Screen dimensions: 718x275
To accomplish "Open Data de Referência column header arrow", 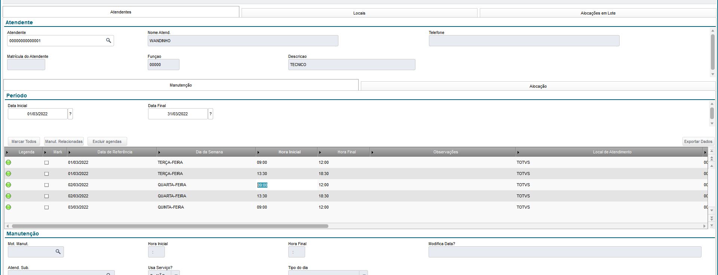I will (x=70, y=152).
